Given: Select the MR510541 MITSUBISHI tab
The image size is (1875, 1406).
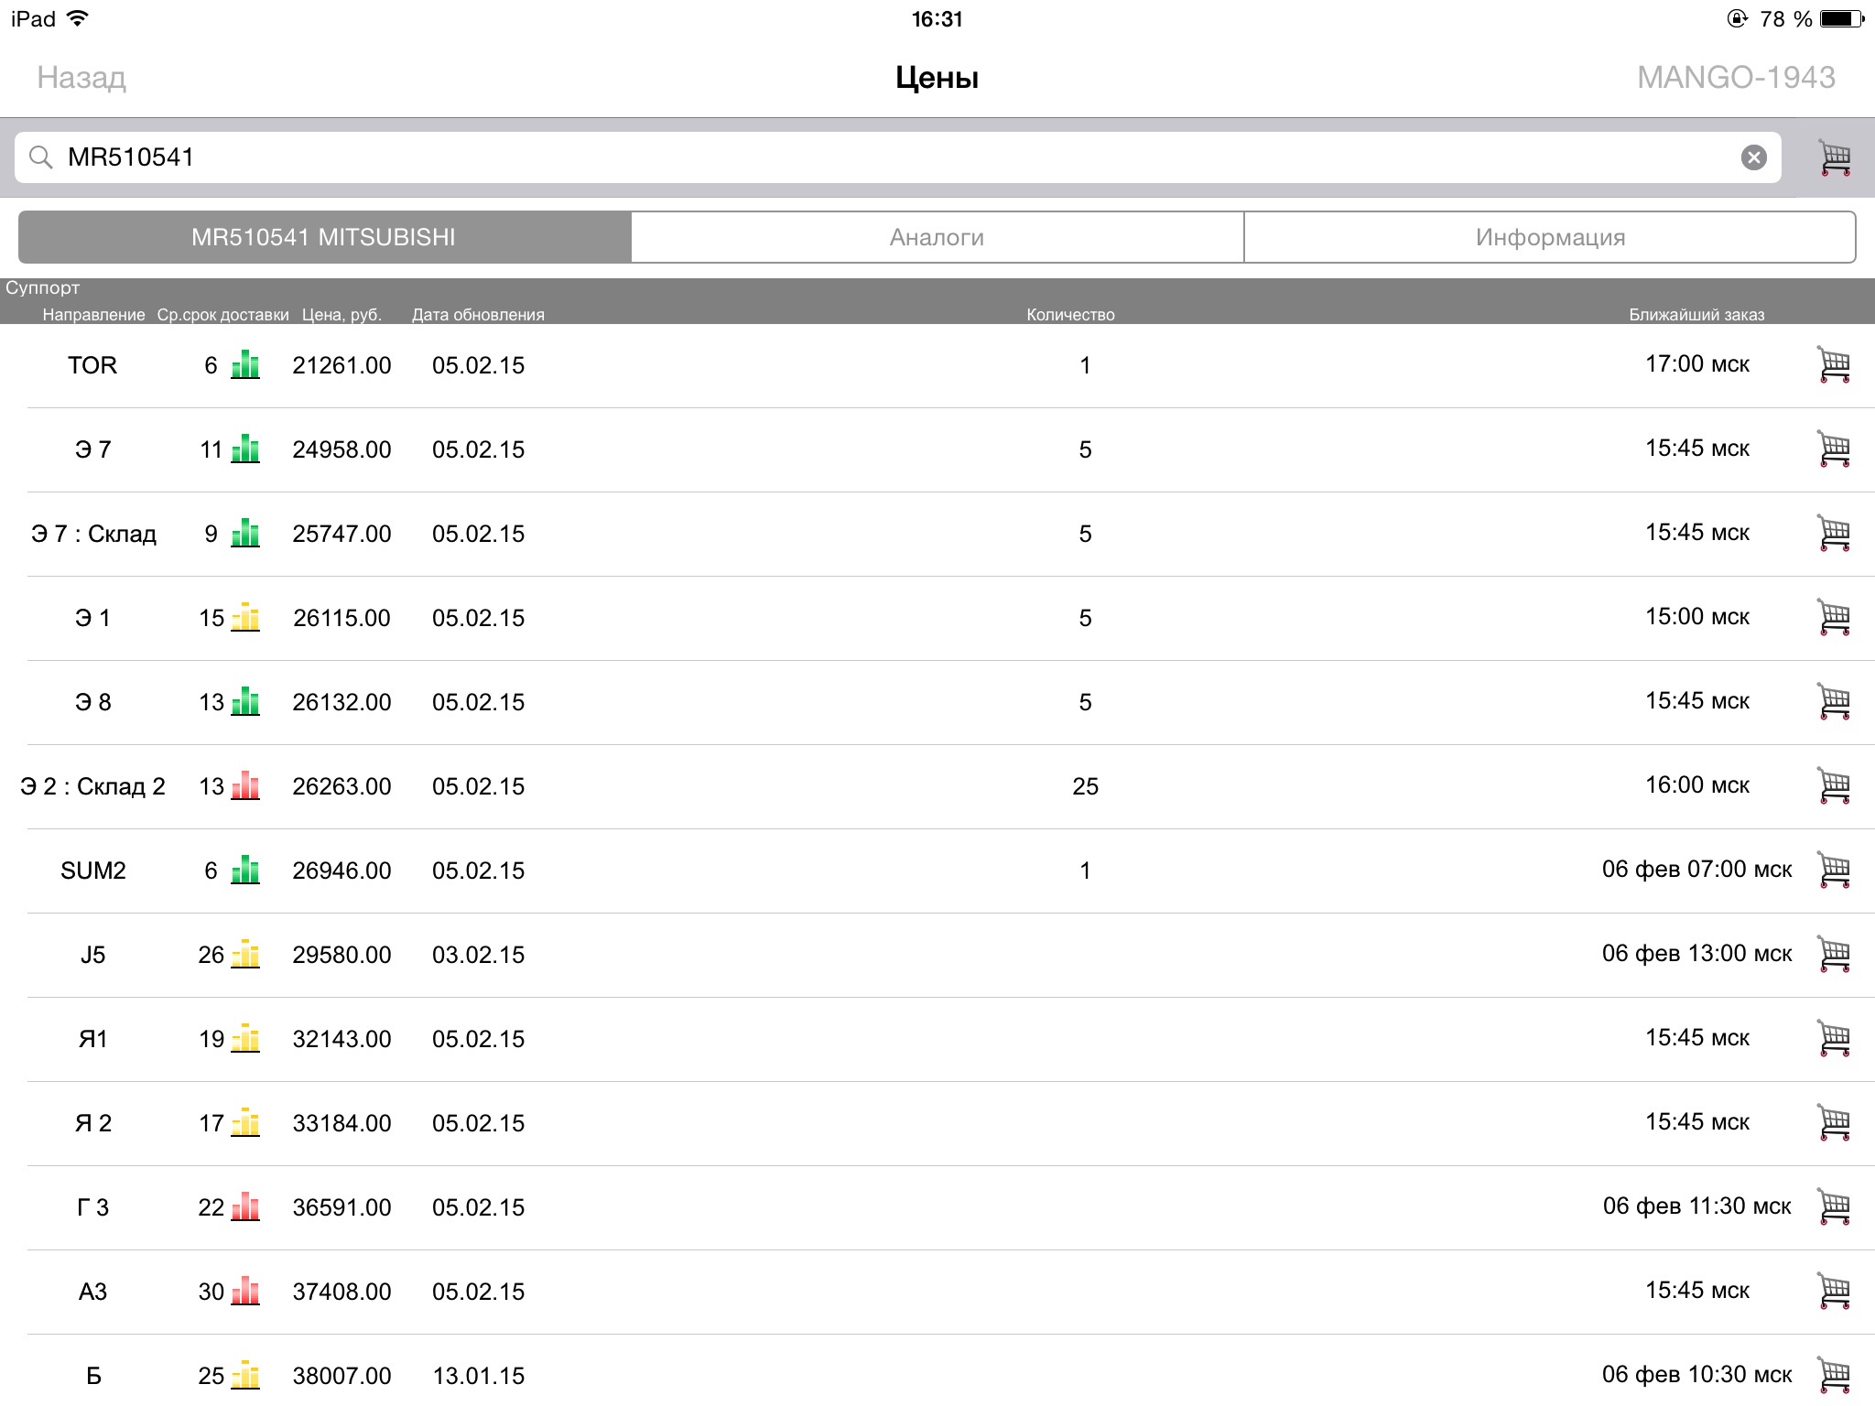Looking at the screenshot, I should (324, 237).
